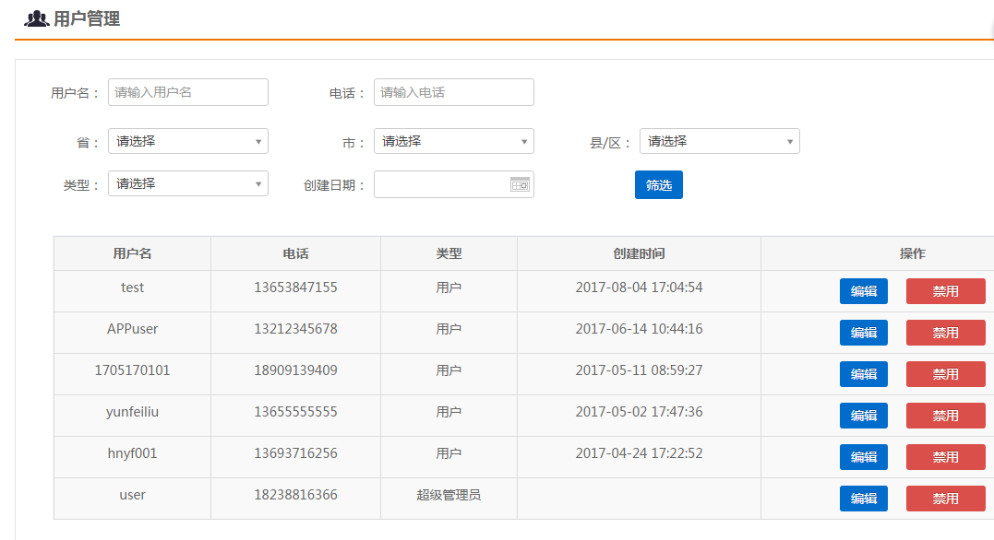Disable the APPuser account
The image size is (994, 540).
tap(945, 332)
